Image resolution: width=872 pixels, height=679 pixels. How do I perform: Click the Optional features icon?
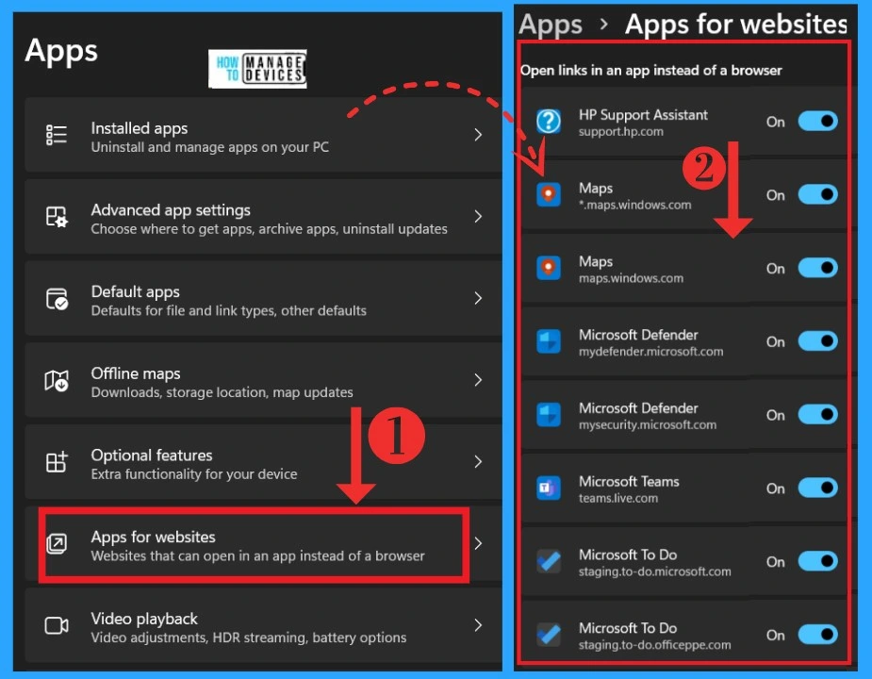coord(57,462)
